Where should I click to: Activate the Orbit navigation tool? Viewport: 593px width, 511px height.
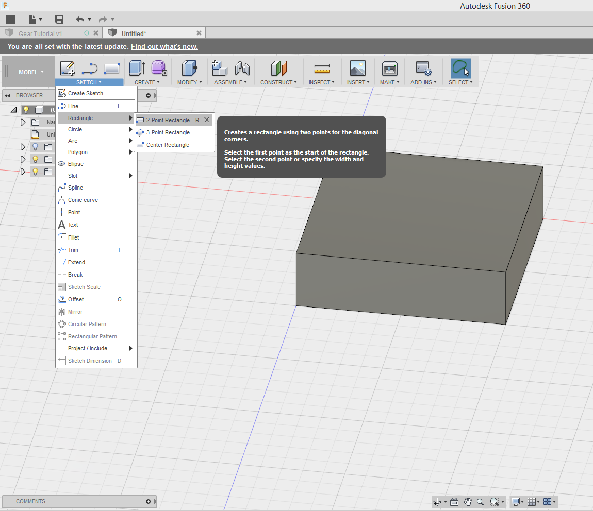point(437,501)
